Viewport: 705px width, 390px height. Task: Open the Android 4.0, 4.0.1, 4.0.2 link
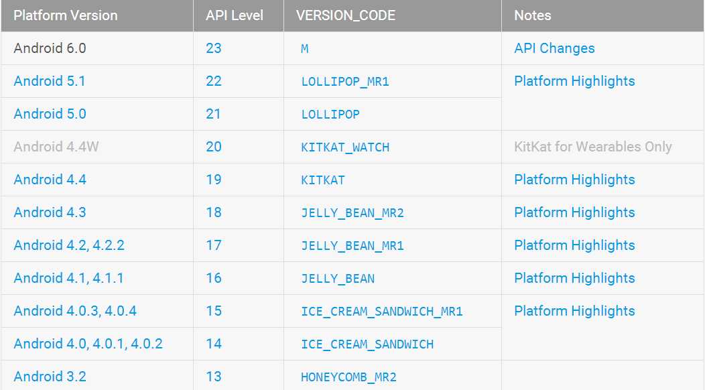(88, 344)
